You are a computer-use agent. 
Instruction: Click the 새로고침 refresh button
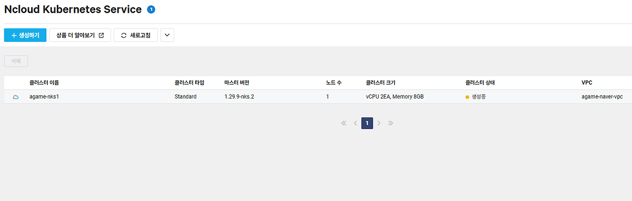[136, 35]
